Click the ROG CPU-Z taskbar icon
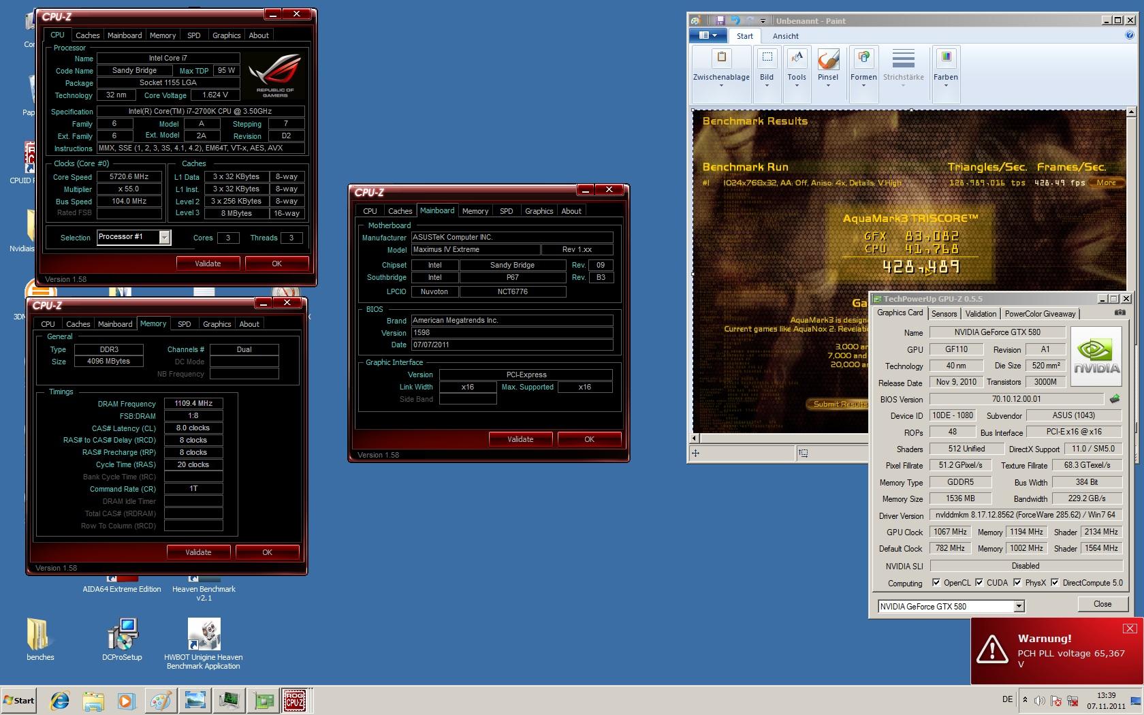 pos(294,700)
